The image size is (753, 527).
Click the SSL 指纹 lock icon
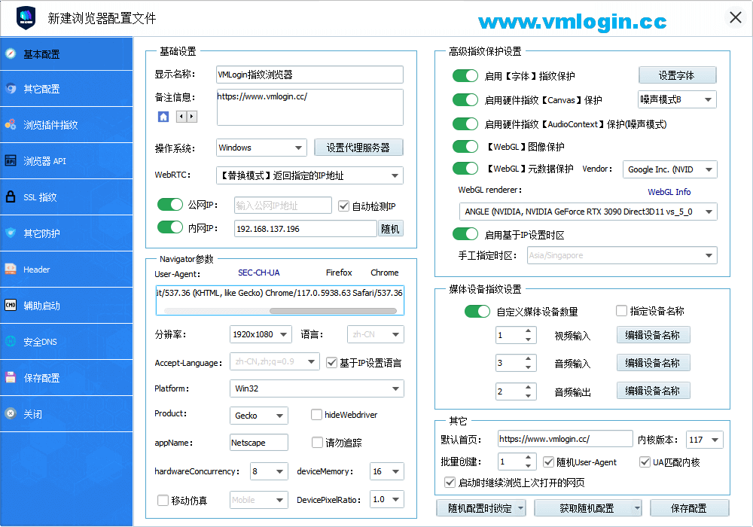pos(11,196)
